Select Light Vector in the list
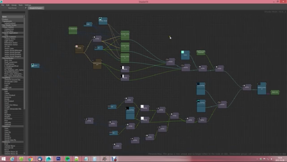The height and width of the screenshot is (162, 287). point(9,41)
